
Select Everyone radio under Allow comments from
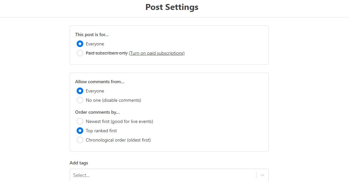click(80, 91)
